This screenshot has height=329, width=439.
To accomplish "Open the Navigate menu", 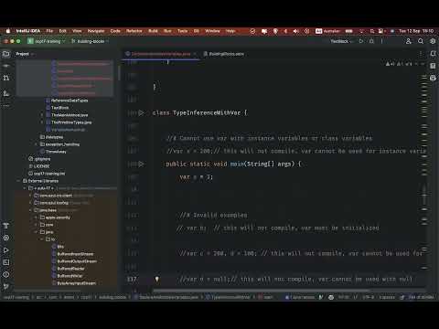I will pyautogui.click(x=96, y=31).
